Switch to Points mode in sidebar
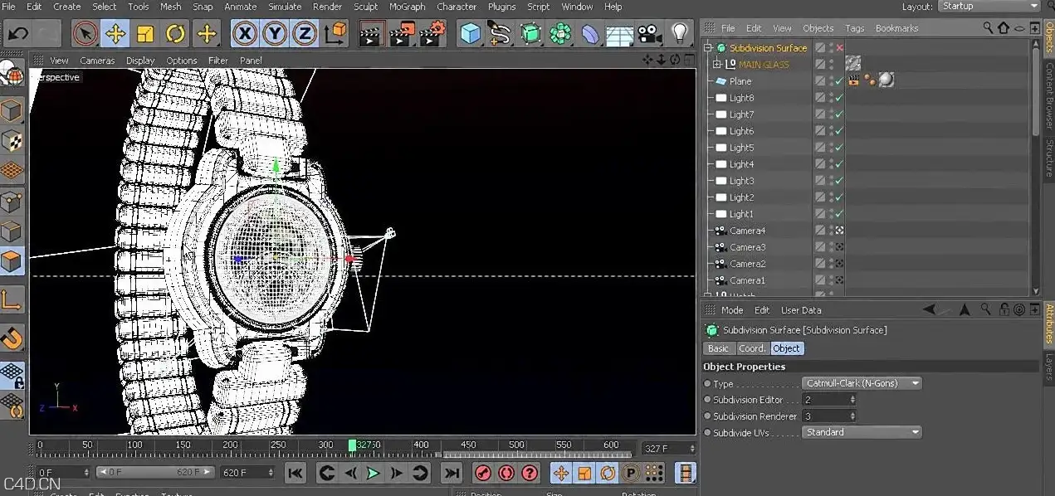This screenshot has width=1055, height=496. [12, 202]
